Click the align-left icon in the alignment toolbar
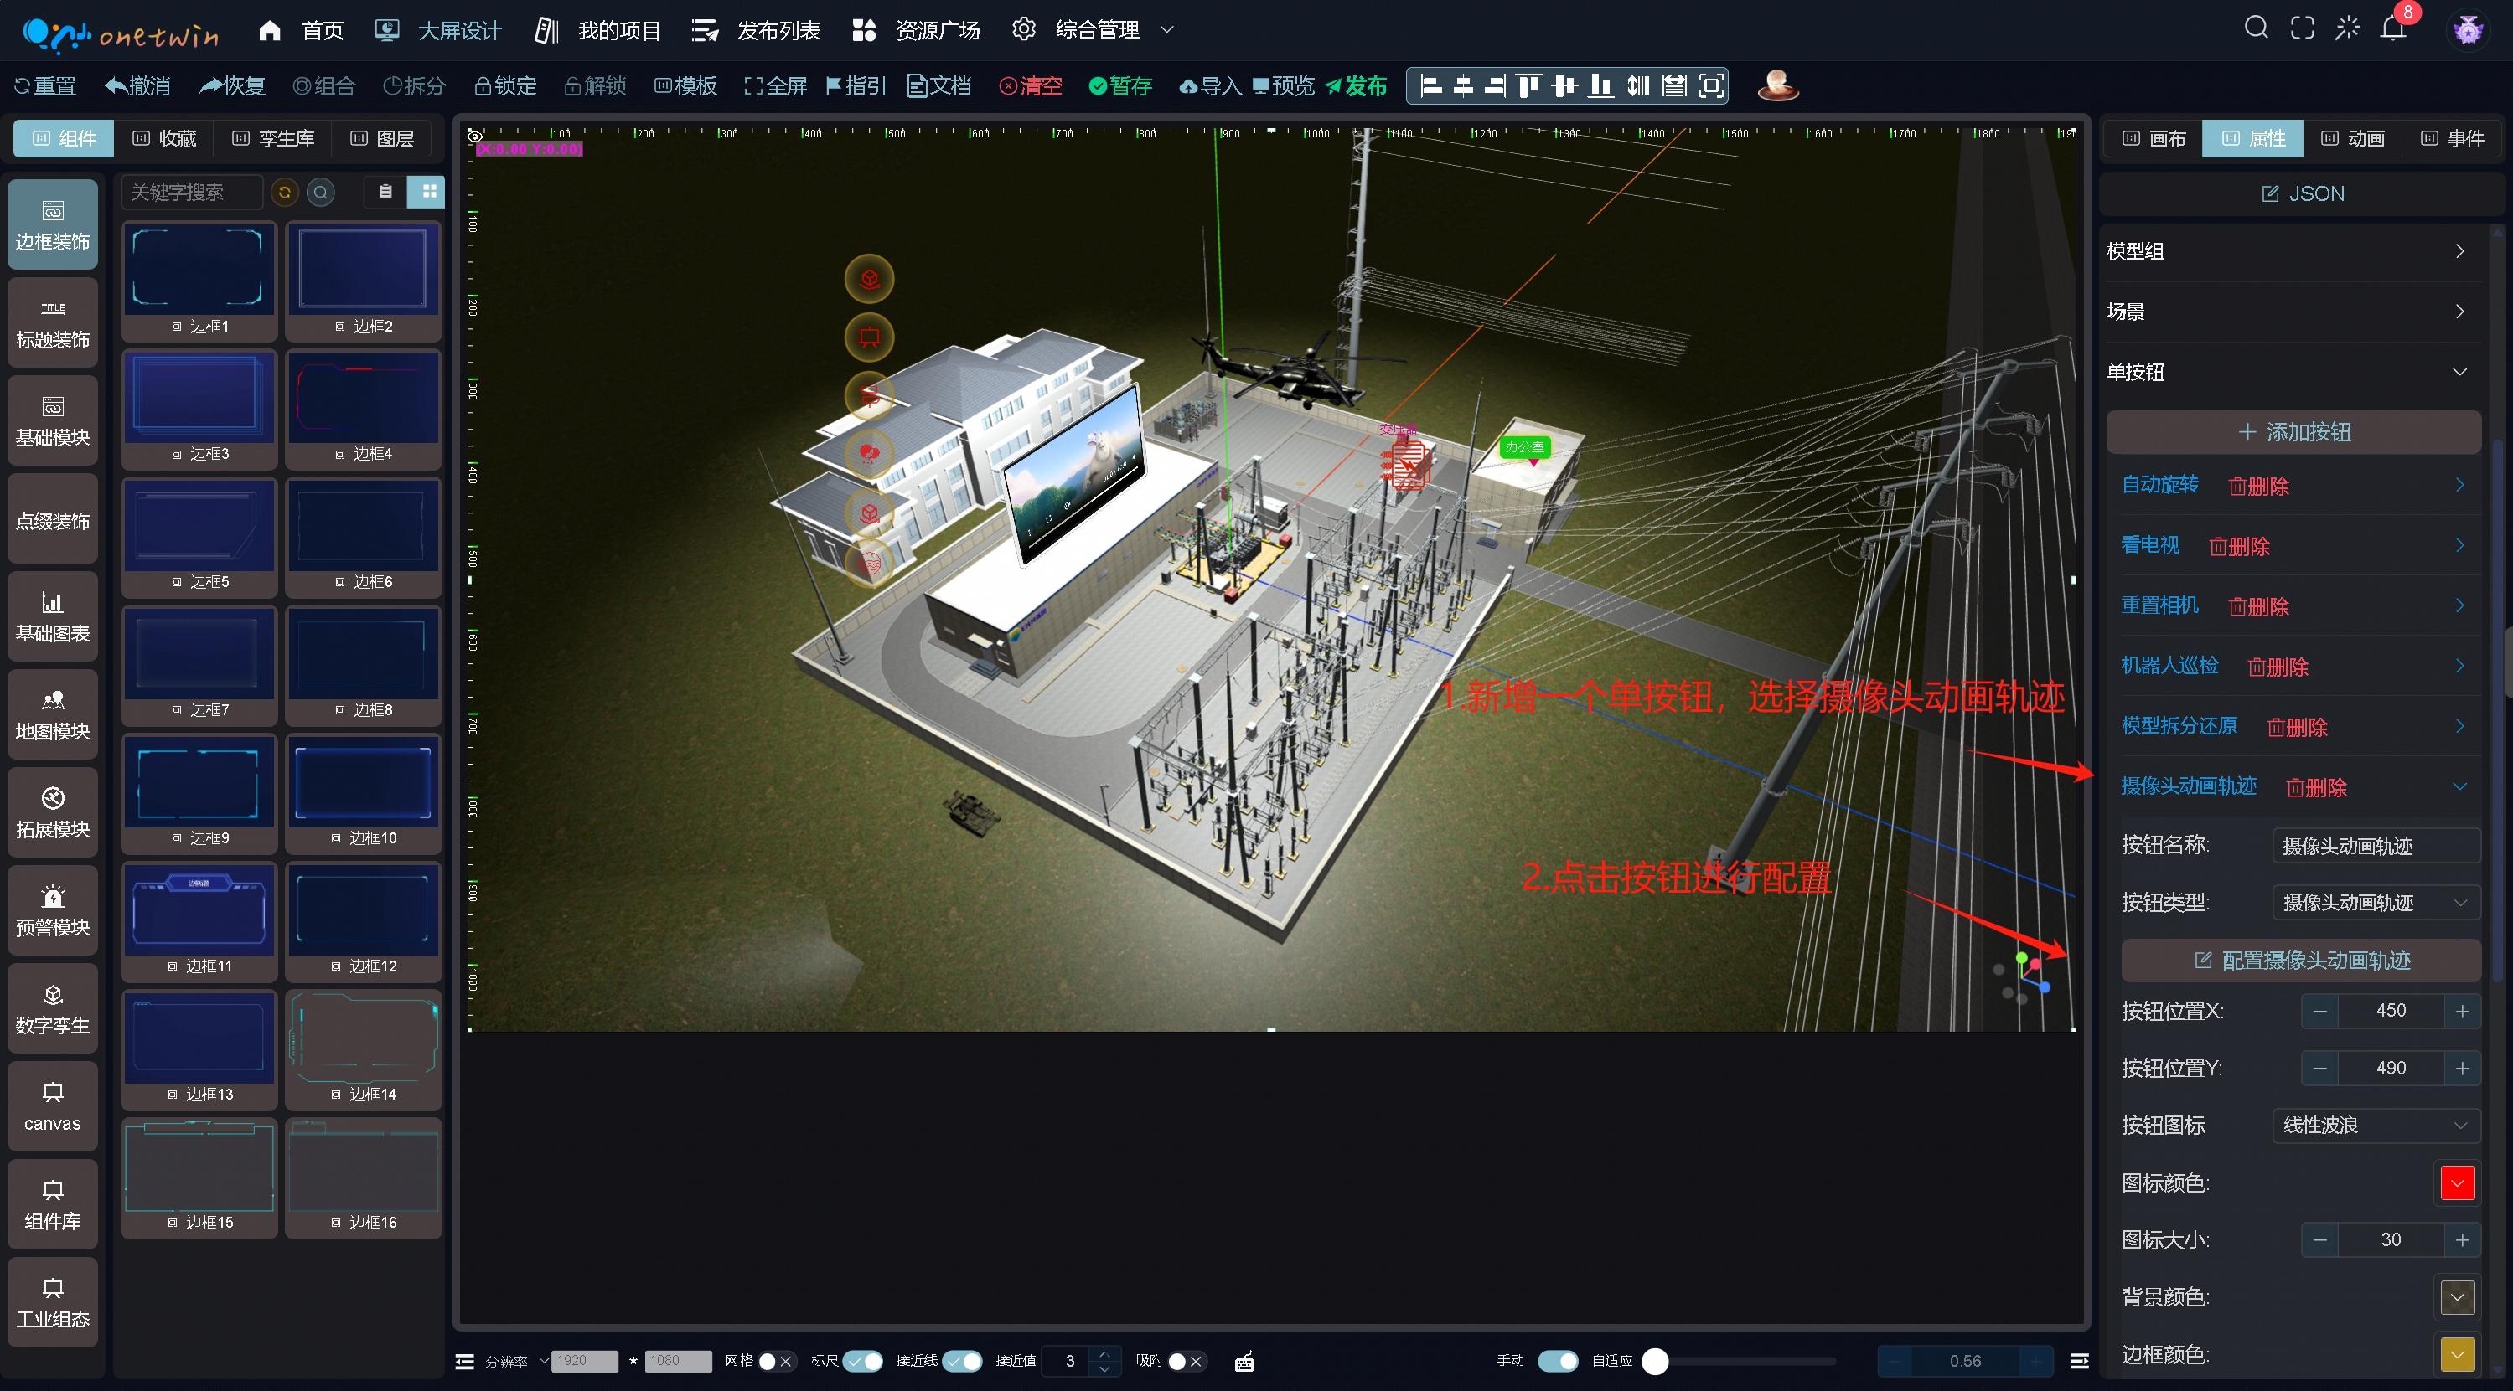 tap(1430, 85)
